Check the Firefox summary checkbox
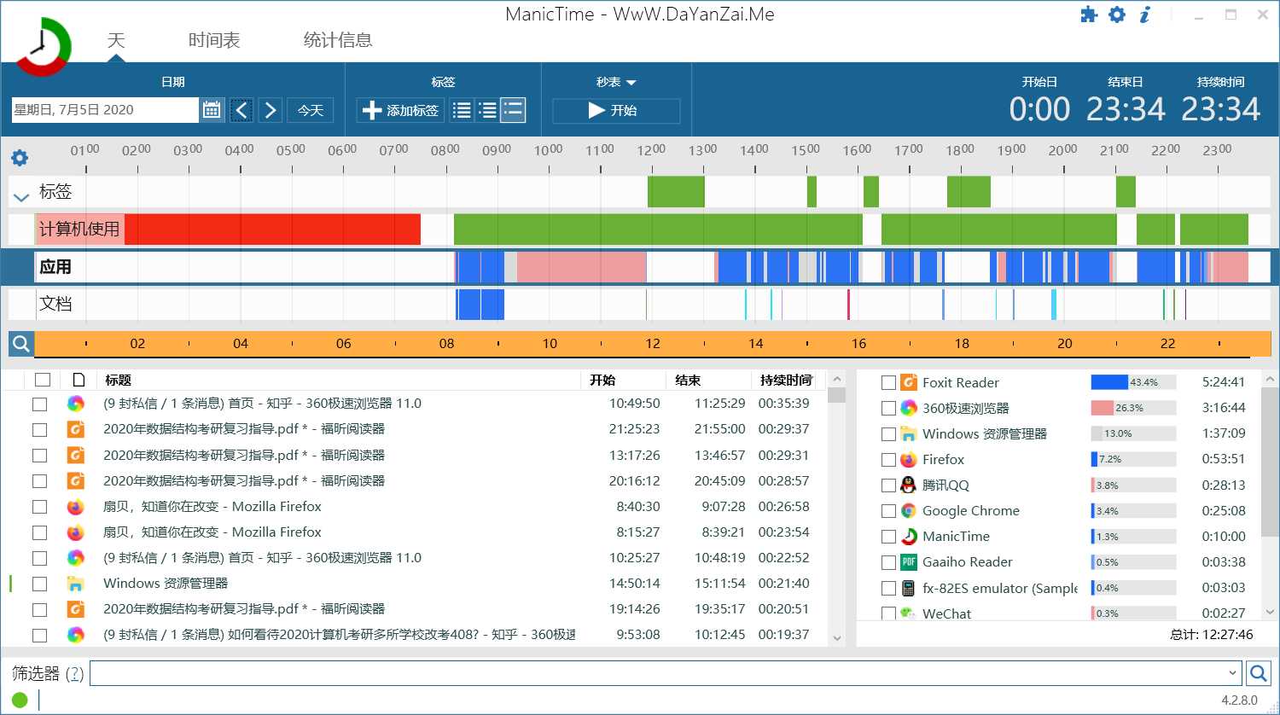This screenshot has width=1280, height=715. pos(888,459)
